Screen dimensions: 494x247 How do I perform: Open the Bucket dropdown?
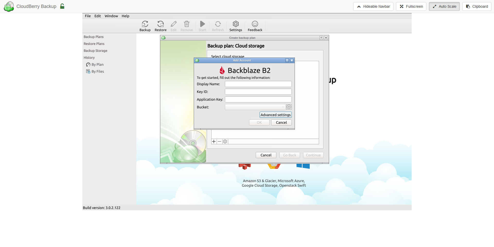tap(255, 107)
